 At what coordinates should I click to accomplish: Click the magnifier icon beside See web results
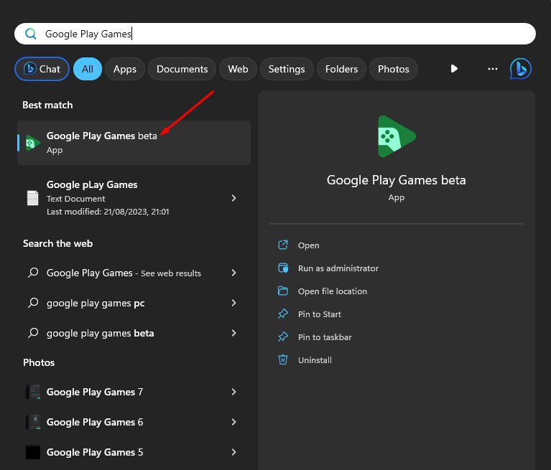click(x=33, y=272)
